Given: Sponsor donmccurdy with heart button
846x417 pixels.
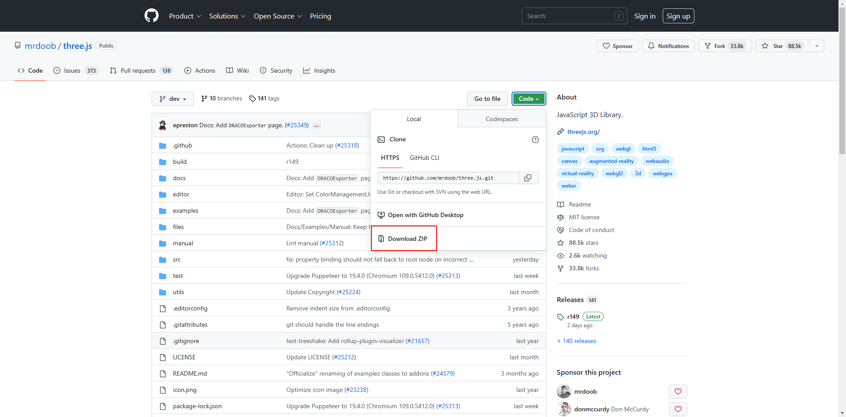Looking at the screenshot, I should (678, 409).
